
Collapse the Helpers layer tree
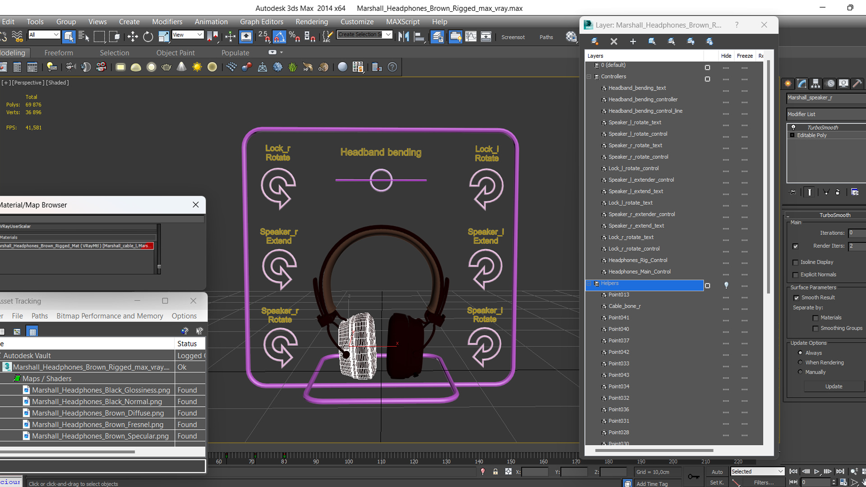(589, 284)
